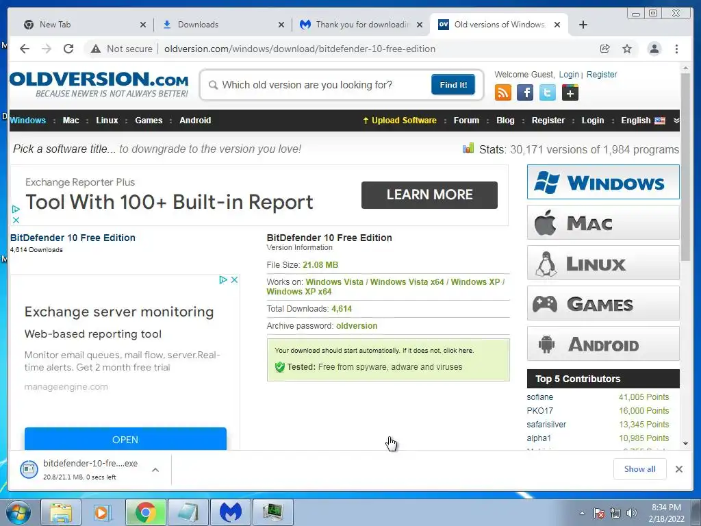The image size is (701, 526).
Task: Click the Stats bar chart icon
Action: 468,149
